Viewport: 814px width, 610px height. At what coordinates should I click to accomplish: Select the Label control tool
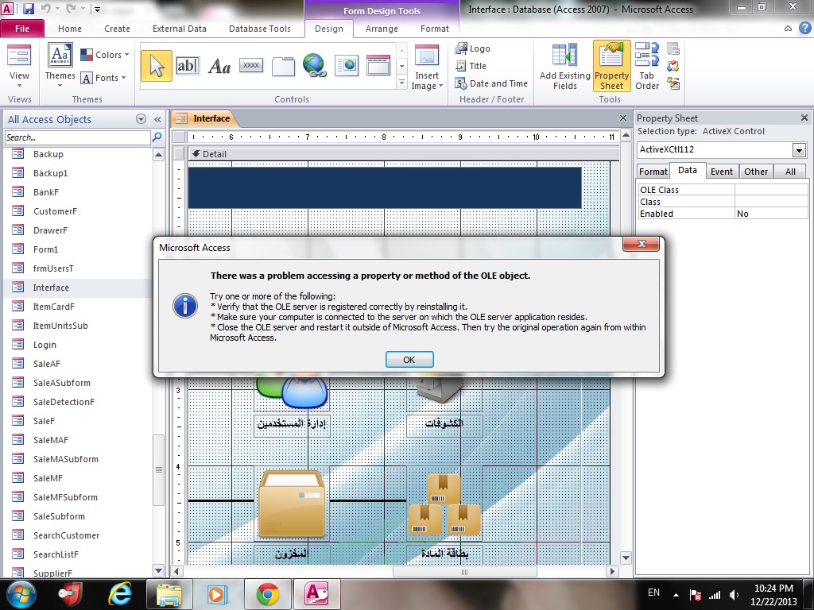click(219, 66)
